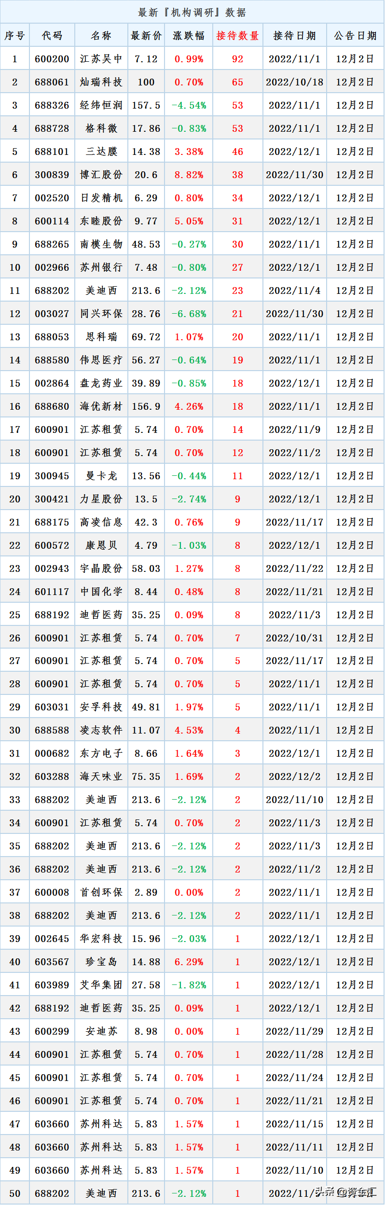Screen dimensions: 385x1205
Task: Select stock code 000682
Action: coord(52,753)
